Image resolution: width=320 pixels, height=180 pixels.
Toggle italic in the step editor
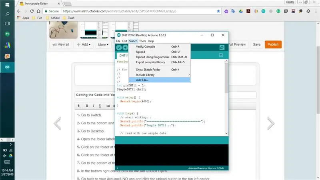coord(93,106)
